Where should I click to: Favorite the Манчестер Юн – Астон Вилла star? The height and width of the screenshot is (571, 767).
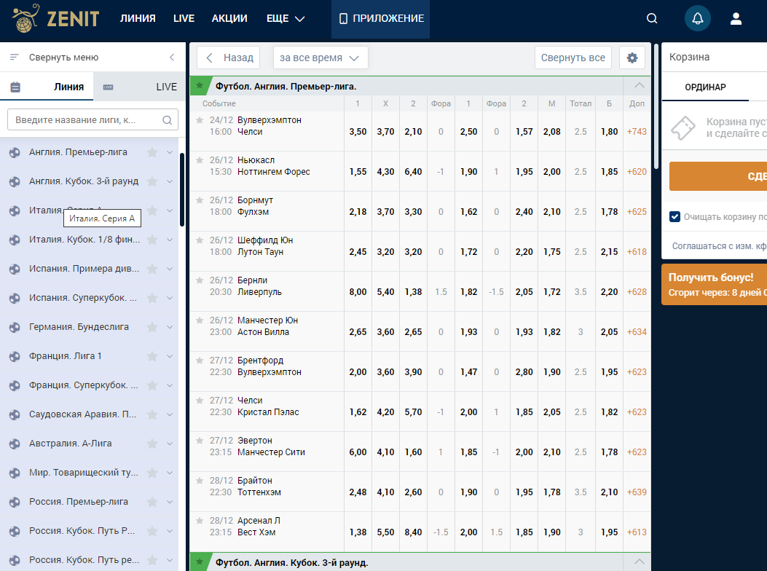[200, 320]
